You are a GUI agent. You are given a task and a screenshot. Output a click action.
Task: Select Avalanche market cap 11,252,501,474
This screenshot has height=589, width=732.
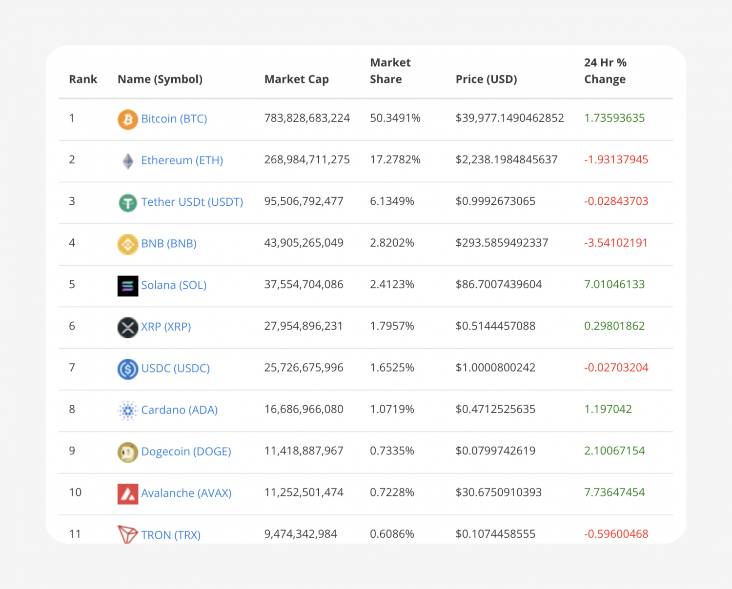[x=304, y=492]
